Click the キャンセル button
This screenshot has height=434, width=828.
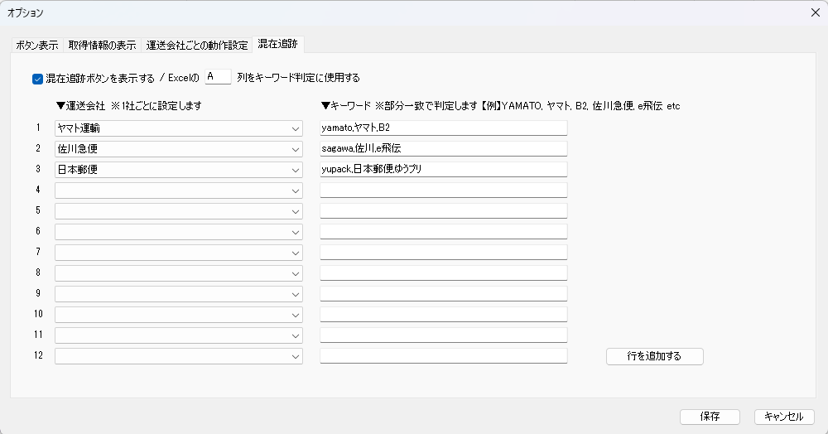tap(784, 417)
